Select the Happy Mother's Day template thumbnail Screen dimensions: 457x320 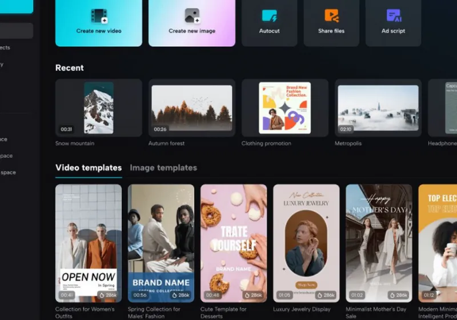tap(379, 243)
